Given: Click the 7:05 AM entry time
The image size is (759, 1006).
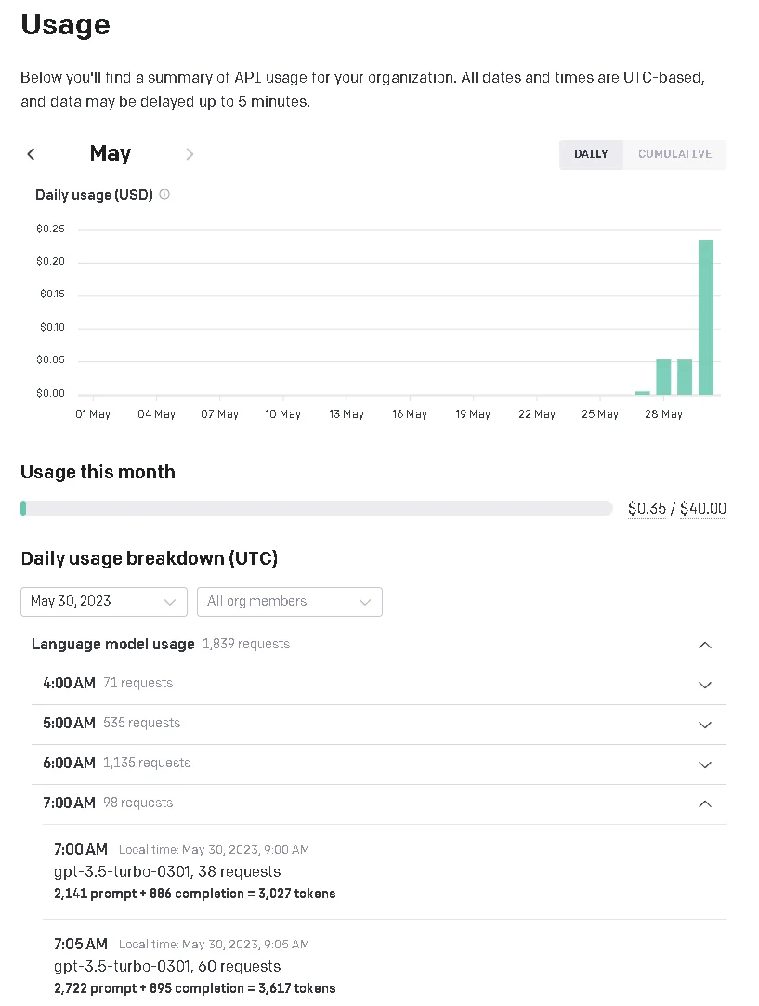Looking at the screenshot, I should click(x=81, y=945).
